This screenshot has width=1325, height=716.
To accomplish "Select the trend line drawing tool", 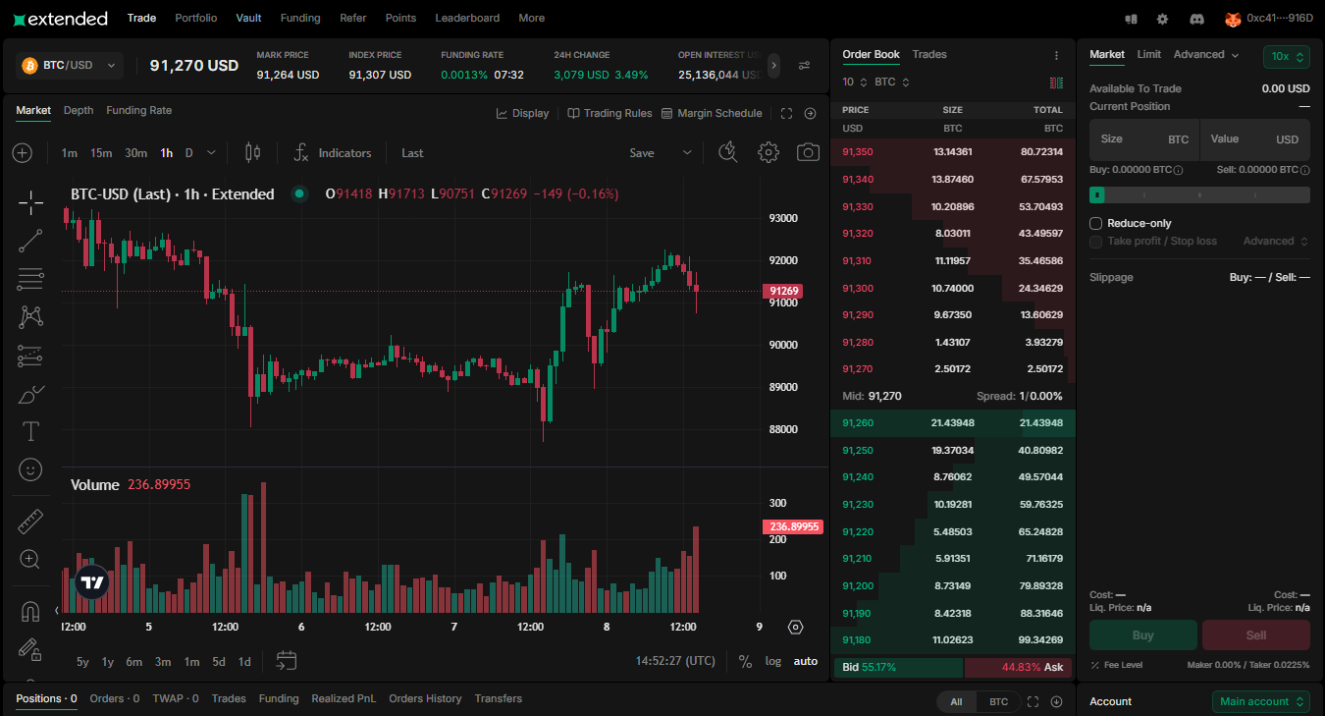I will tap(29, 241).
